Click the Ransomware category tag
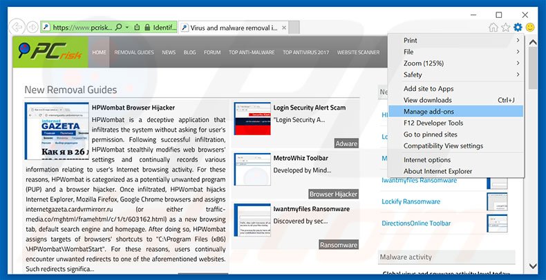Screen dimensions: 546x280 pyautogui.click(x=339, y=245)
